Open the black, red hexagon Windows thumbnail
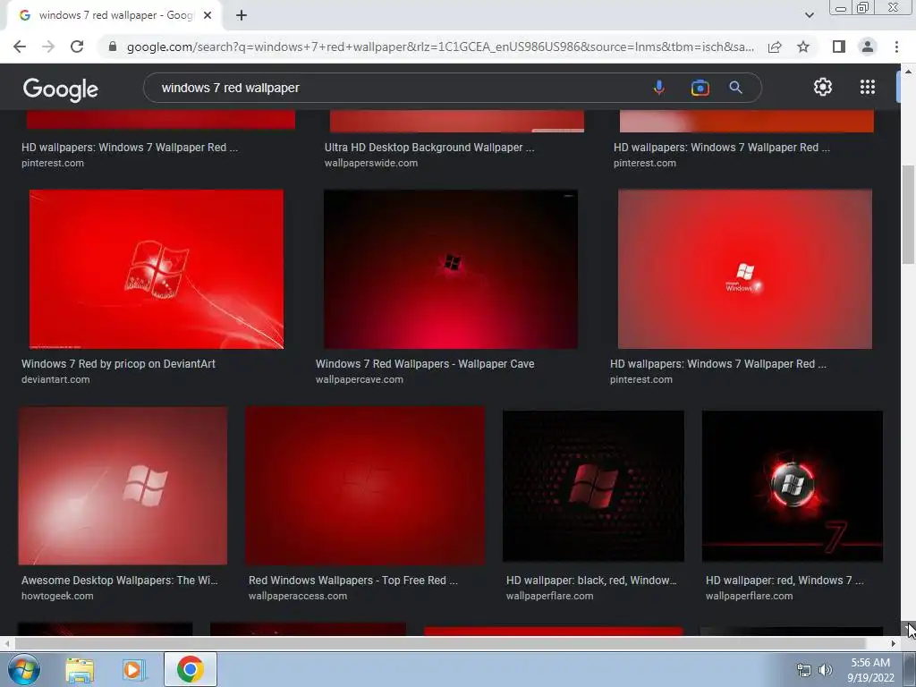Image resolution: width=916 pixels, height=687 pixels. click(x=593, y=486)
